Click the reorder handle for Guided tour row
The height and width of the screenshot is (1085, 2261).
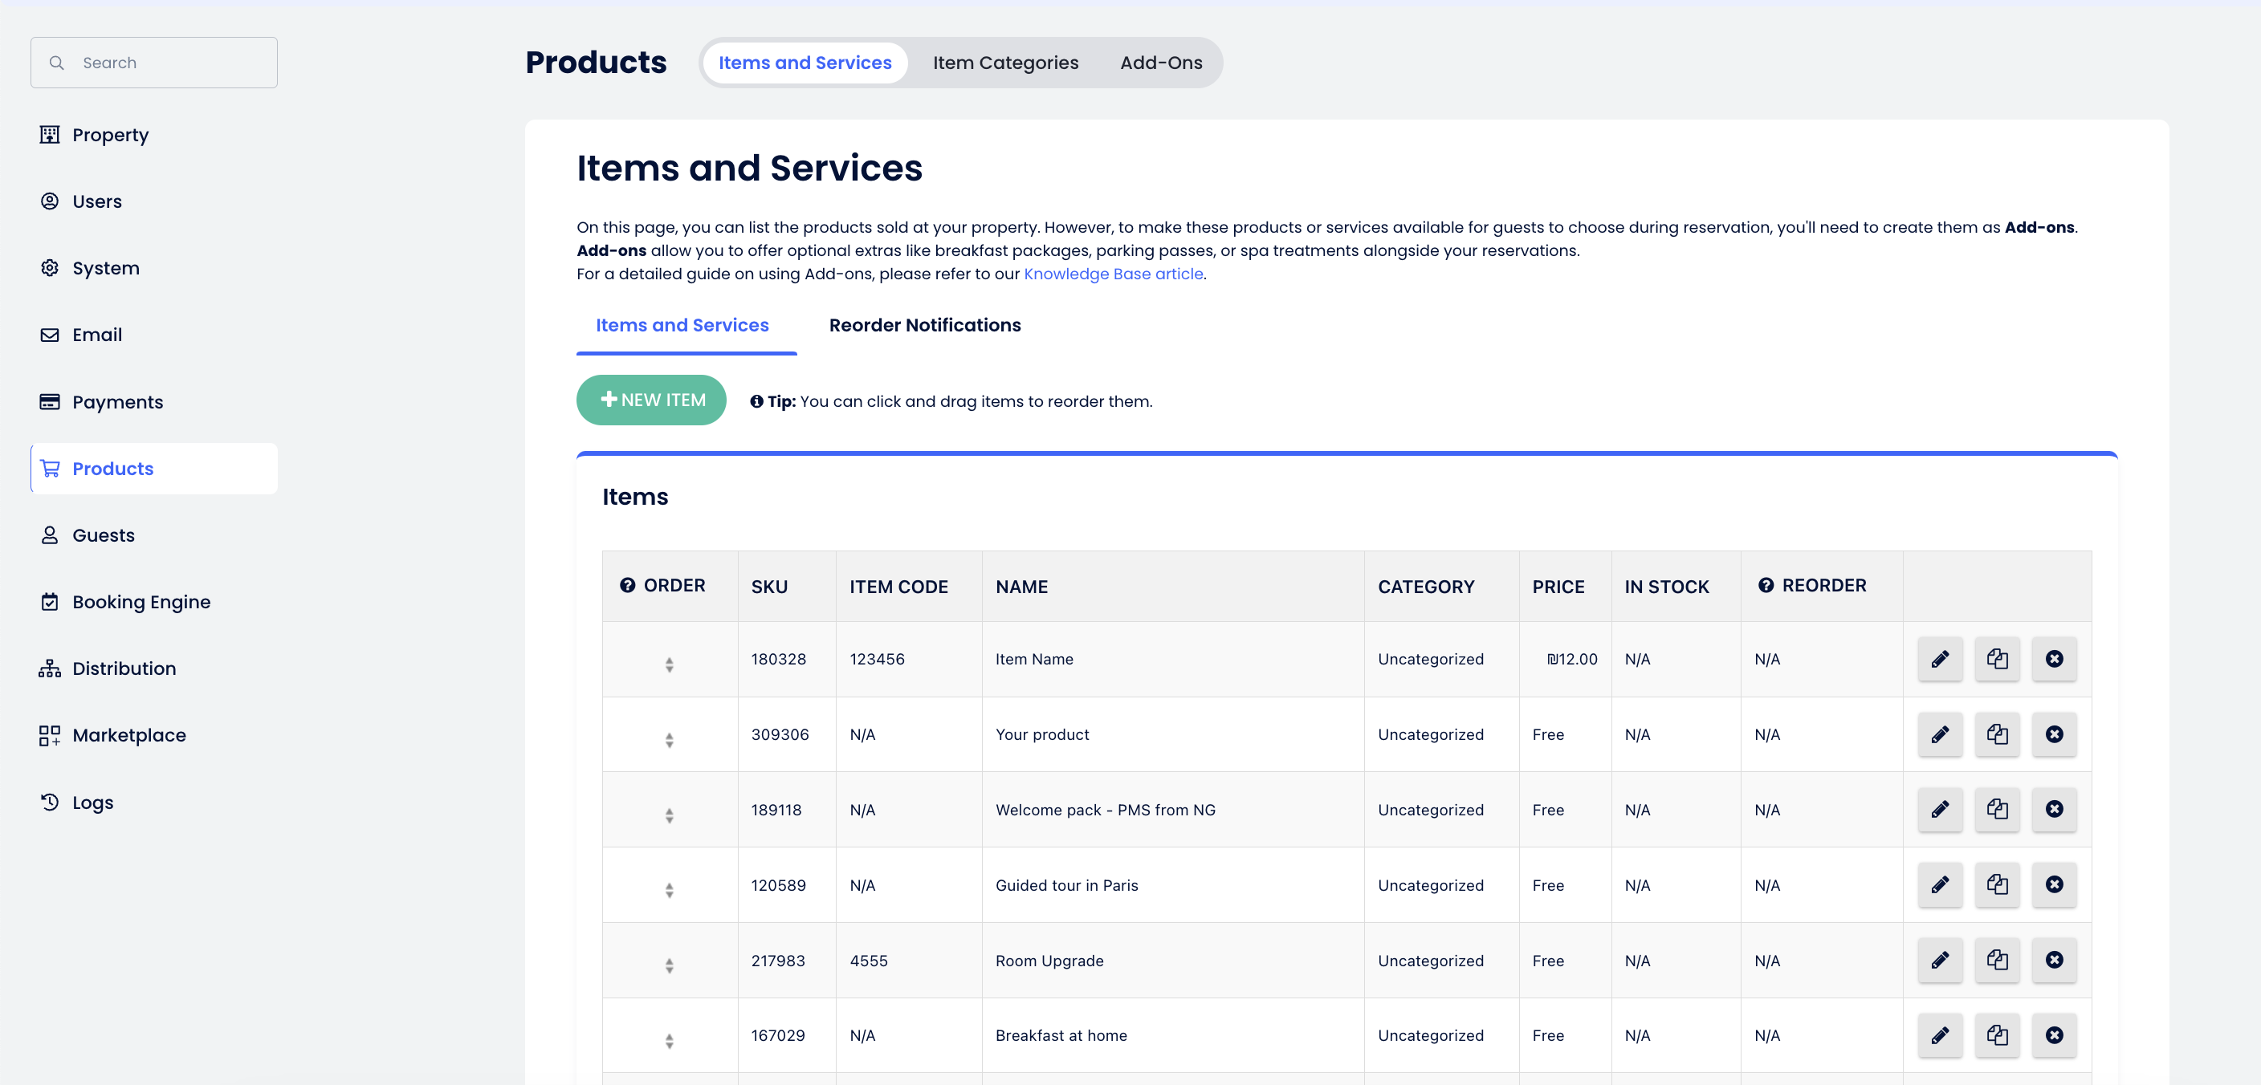(x=669, y=890)
